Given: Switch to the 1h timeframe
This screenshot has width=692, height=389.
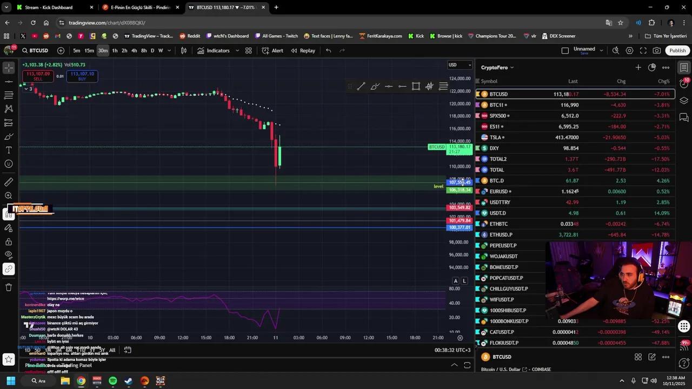Looking at the screenshot, I should 115,51.
